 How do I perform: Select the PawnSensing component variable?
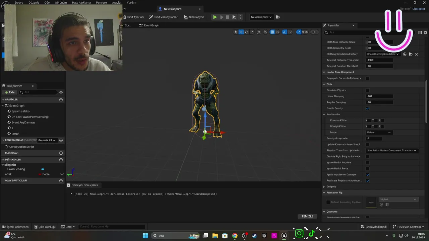16,169
